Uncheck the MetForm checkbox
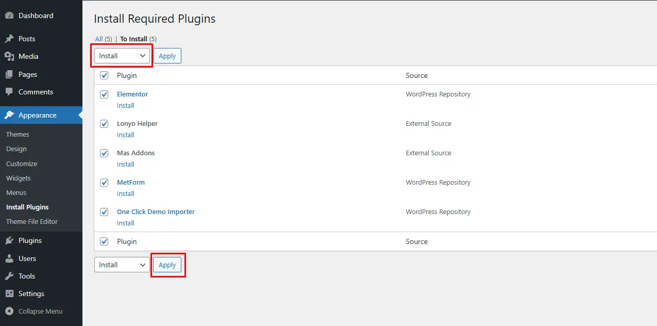The image size is (657, 326). (104, 183)
